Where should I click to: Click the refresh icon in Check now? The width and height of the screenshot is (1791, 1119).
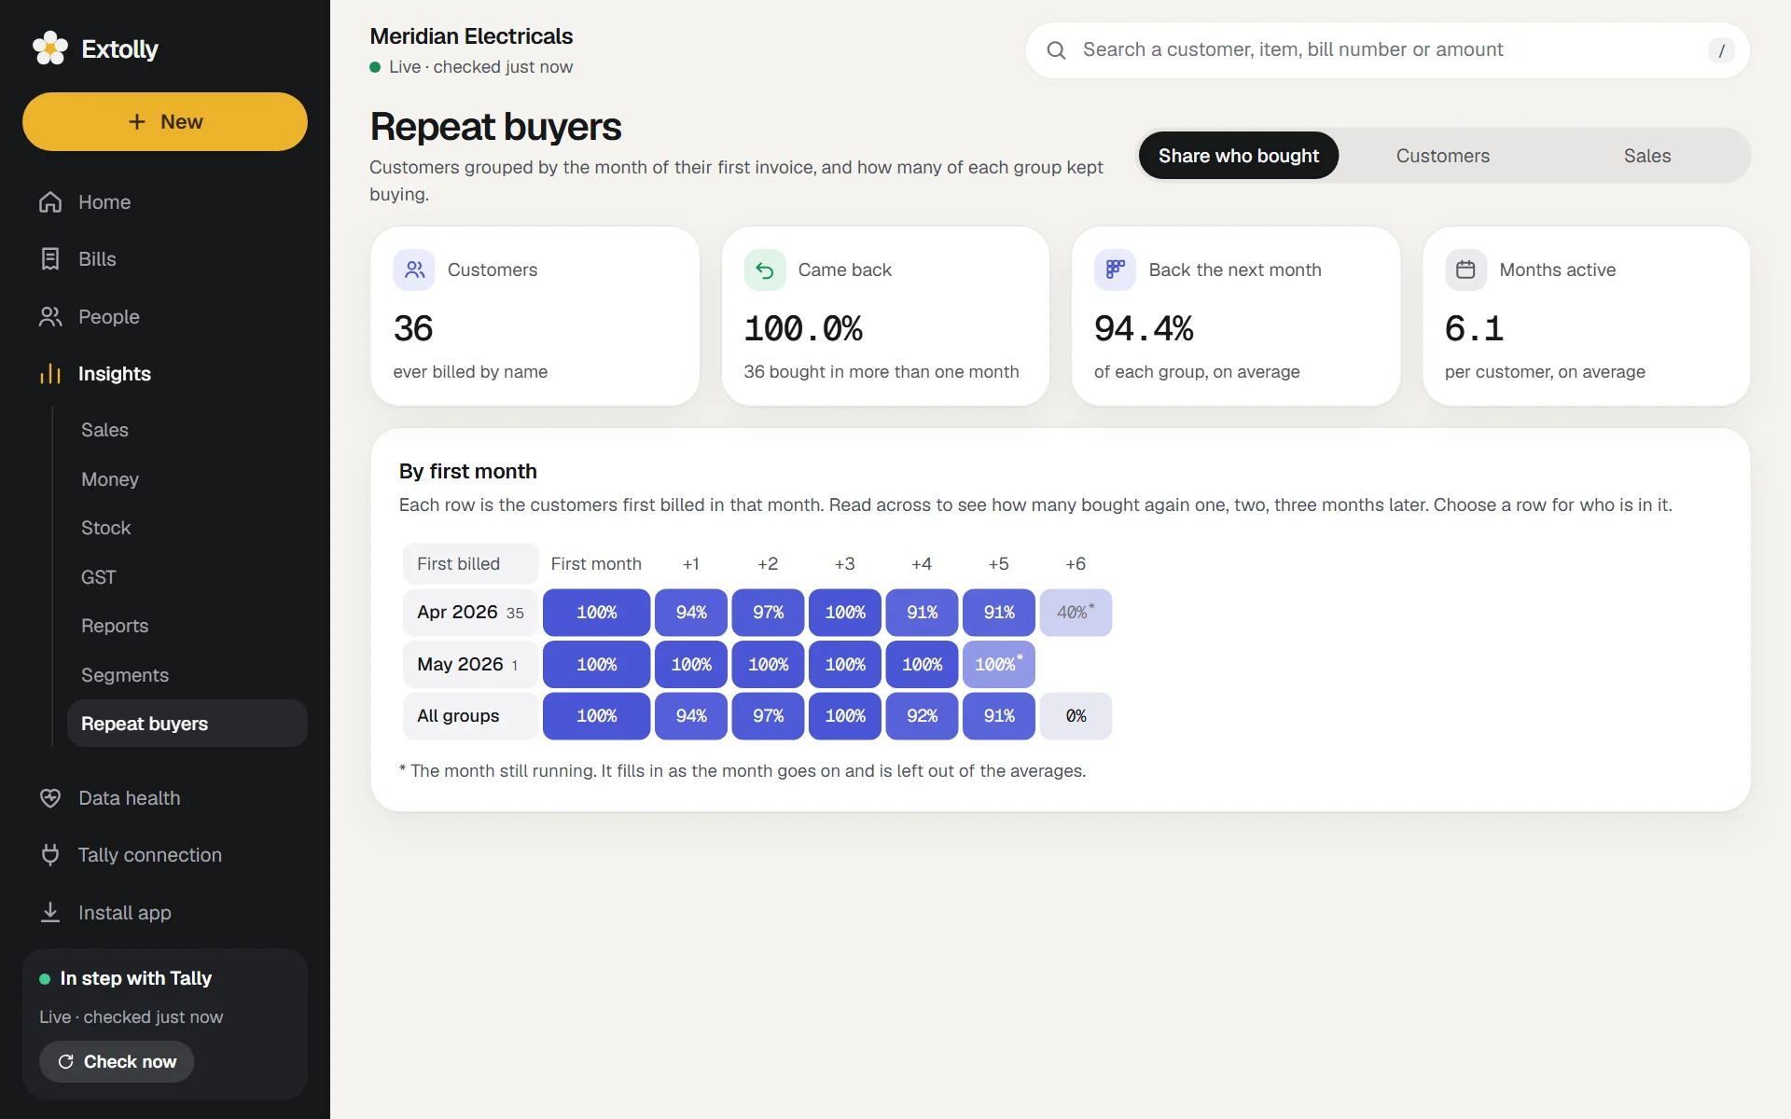(x=66, y=1062)
